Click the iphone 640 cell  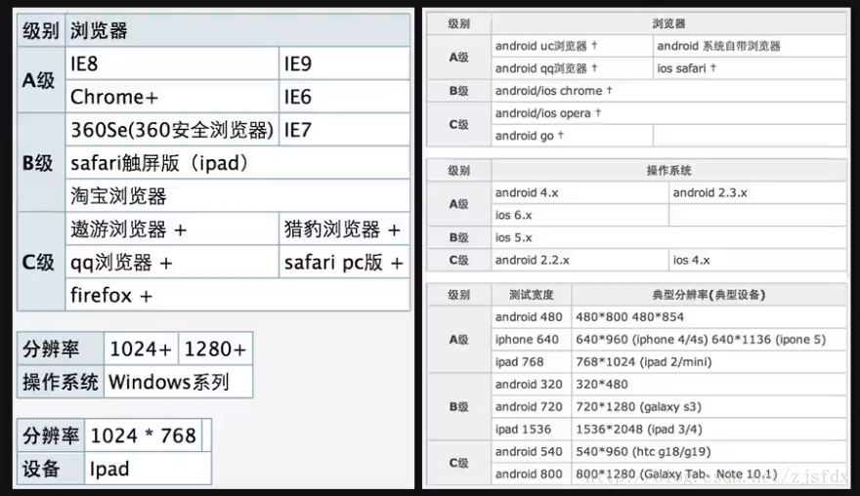tap(532, 340)
